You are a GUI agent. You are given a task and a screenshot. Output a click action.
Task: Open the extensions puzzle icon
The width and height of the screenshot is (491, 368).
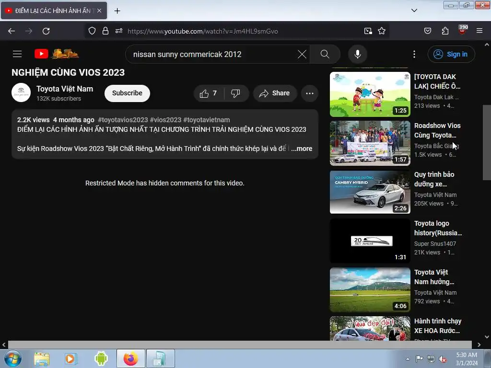pyautogui.click(x=445, y=31)
